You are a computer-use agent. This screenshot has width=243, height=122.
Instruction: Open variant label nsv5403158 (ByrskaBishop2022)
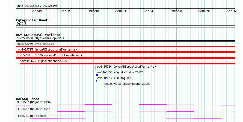pyautogui.click(x=120, y=72)
